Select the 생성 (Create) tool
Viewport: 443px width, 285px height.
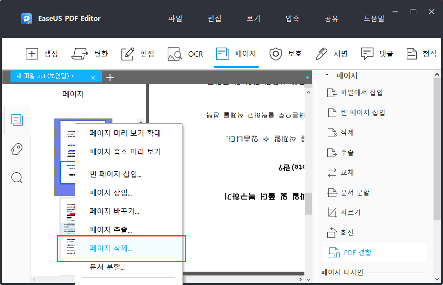[42, 54]
